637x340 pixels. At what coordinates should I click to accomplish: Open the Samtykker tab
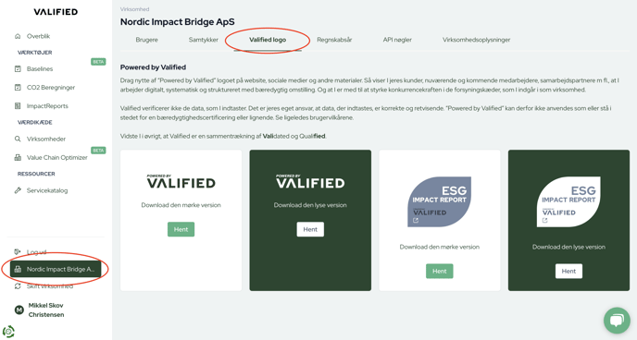click(x=203, y=40)
